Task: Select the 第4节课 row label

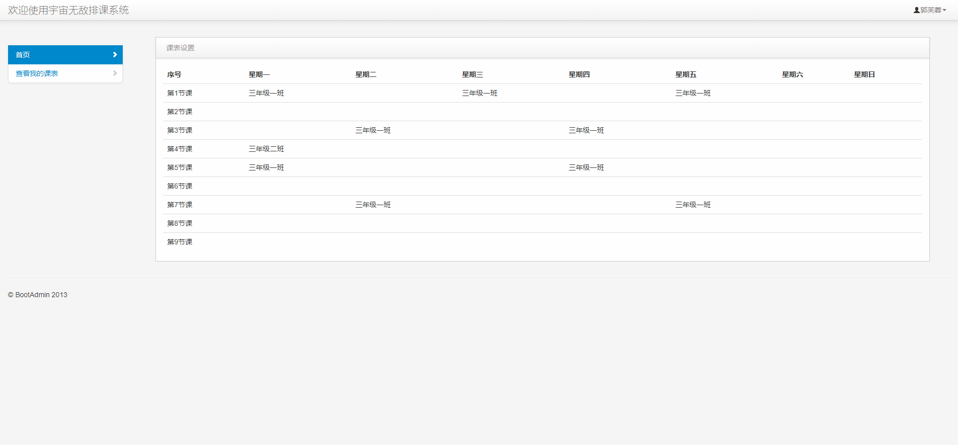Action: (x=180, y=149)
